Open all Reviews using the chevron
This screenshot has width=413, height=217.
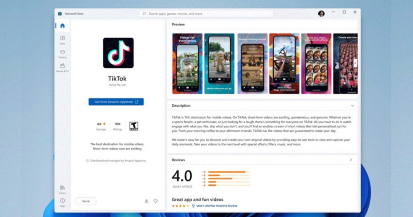click(351, 160)
